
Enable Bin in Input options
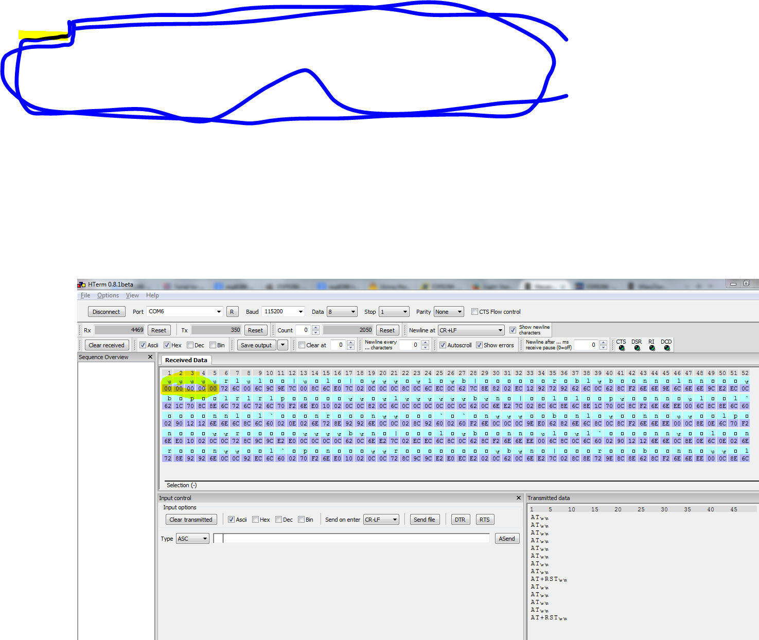(302, 520)
